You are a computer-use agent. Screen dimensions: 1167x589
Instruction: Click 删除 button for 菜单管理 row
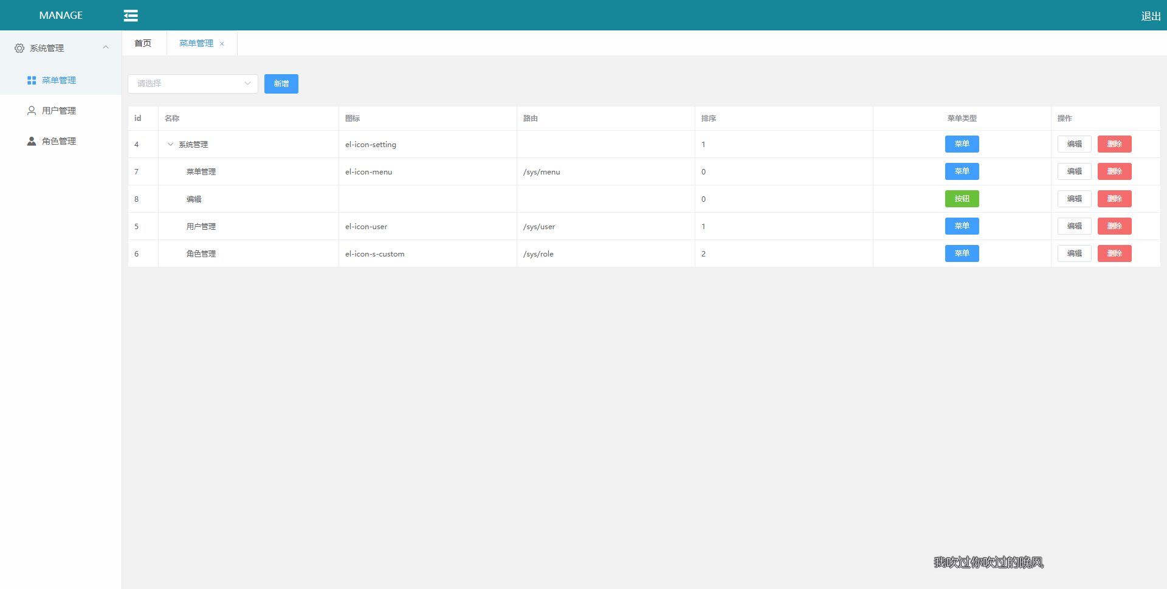(x=1115, y=171)
